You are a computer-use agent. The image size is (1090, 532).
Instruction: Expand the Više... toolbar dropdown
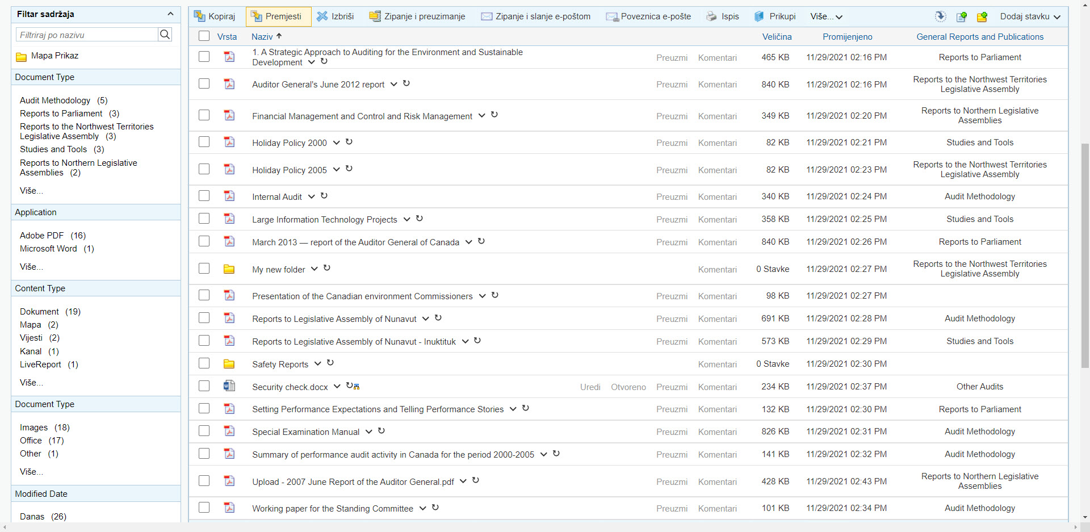pyautogui.click(x=826, y=16)
